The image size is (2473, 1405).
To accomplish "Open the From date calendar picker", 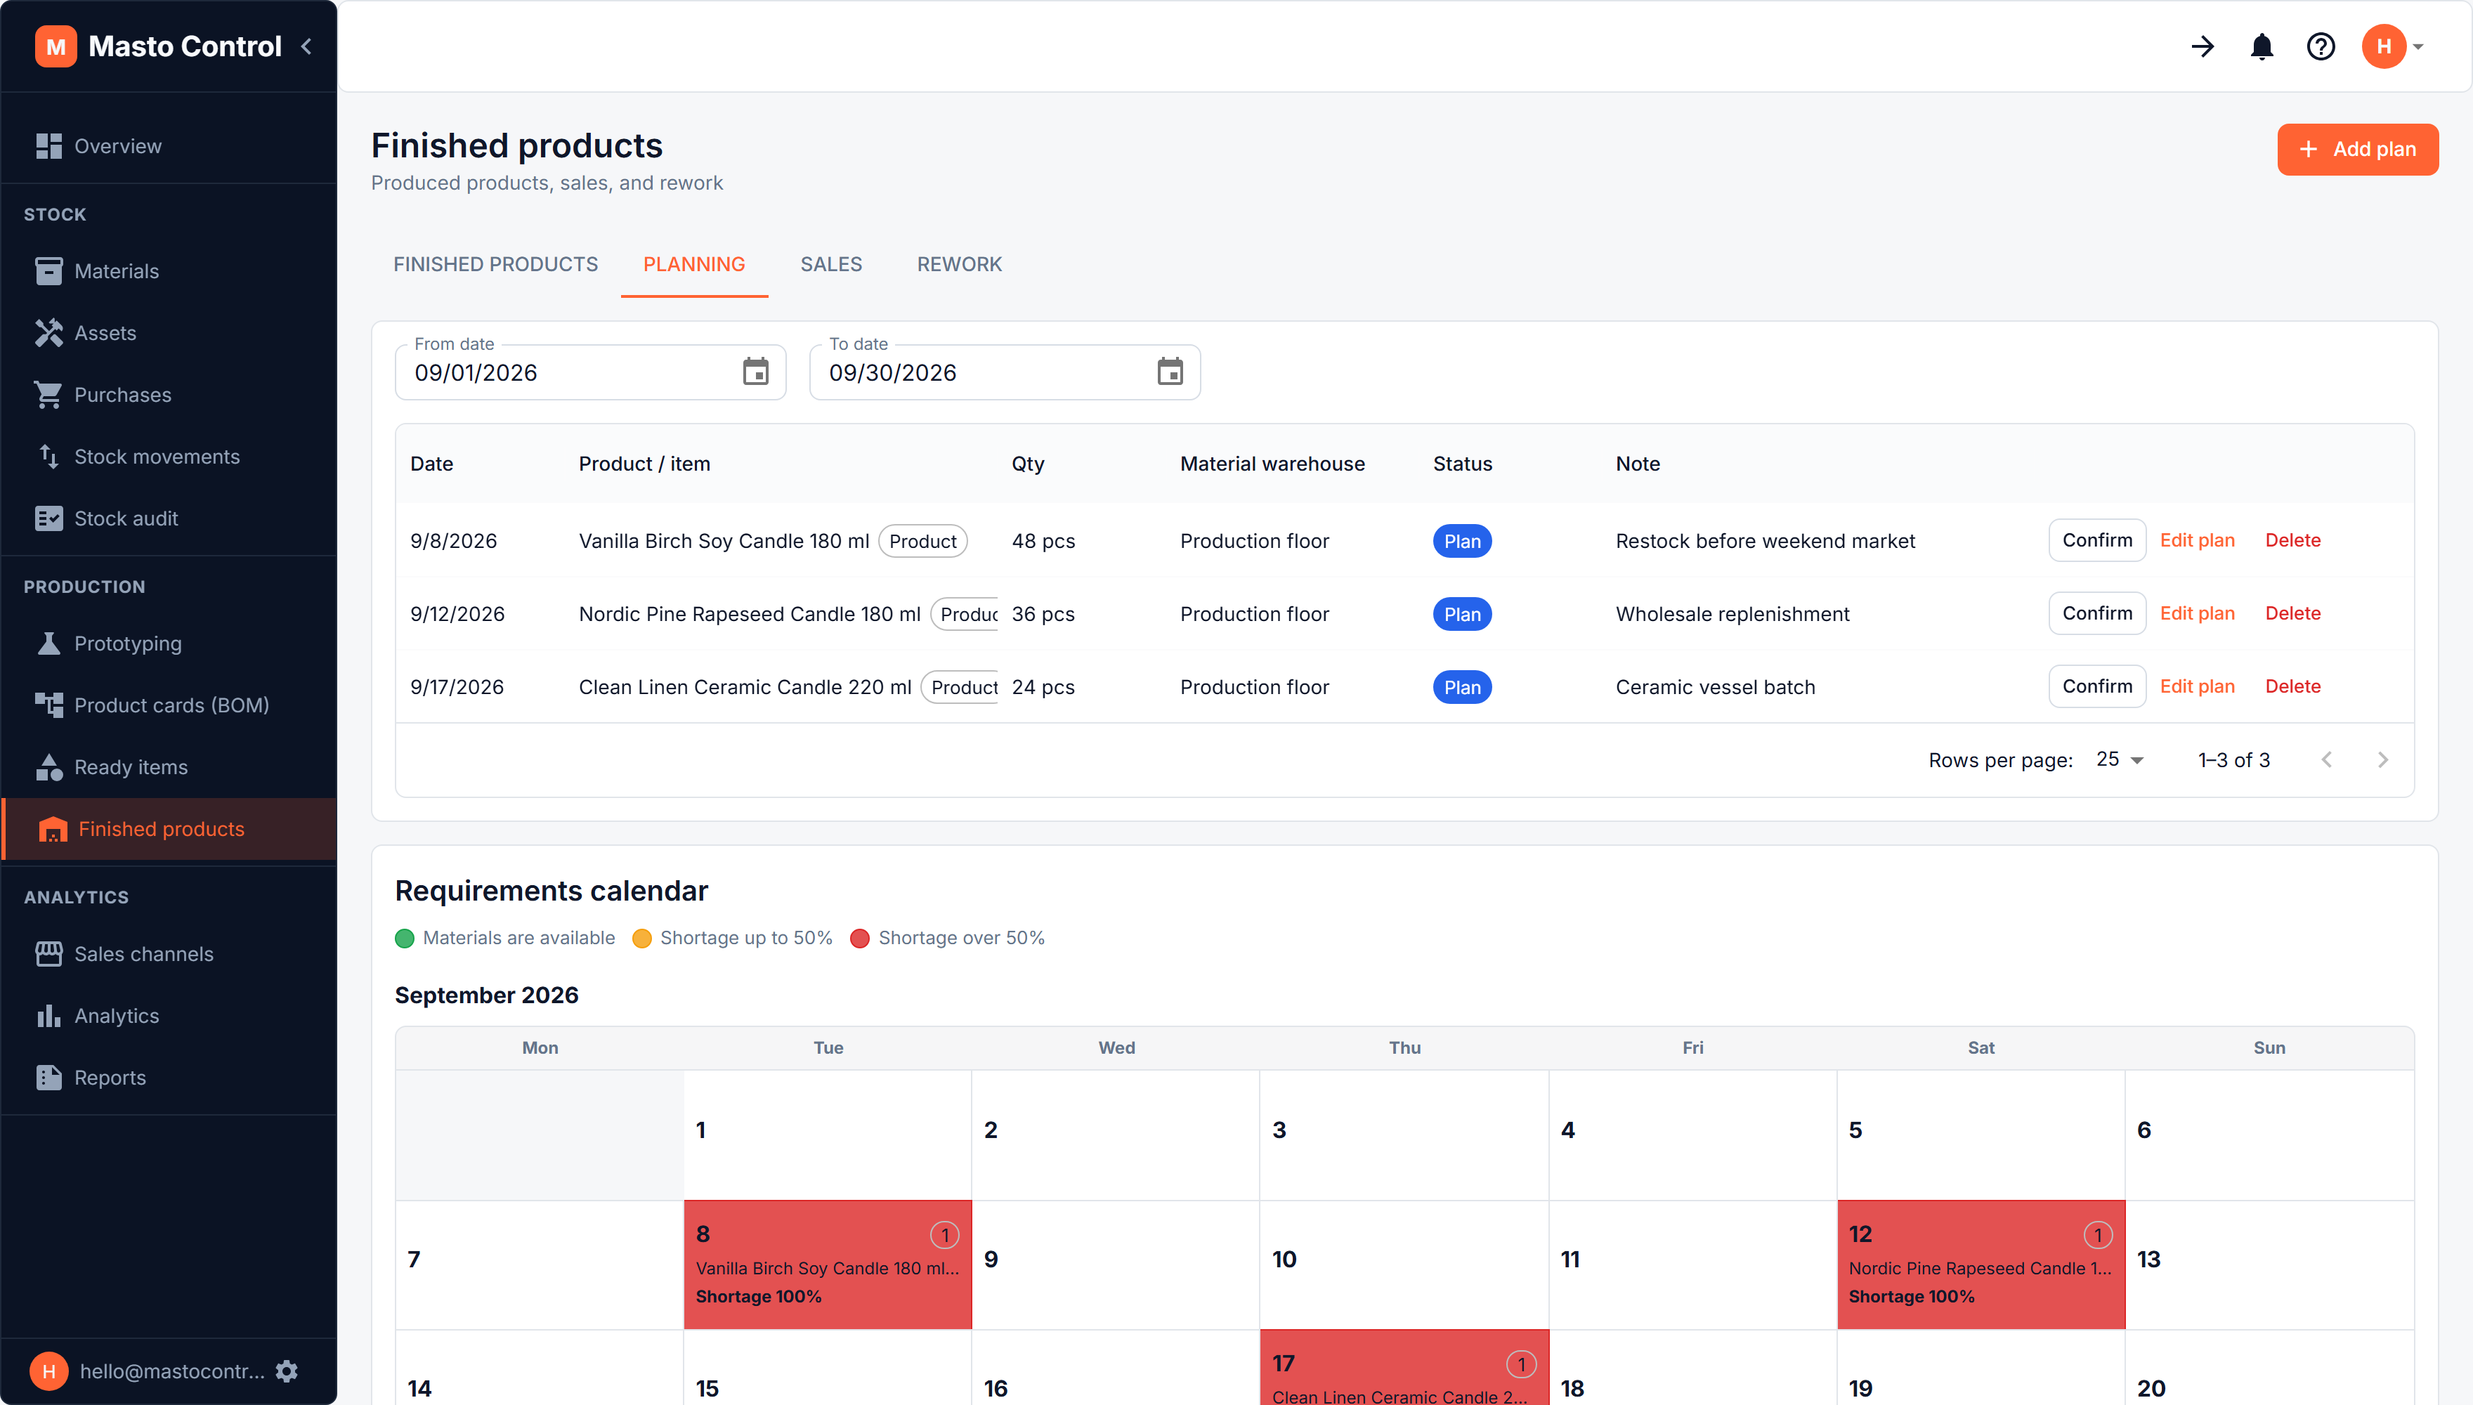I will click(755, 372).
